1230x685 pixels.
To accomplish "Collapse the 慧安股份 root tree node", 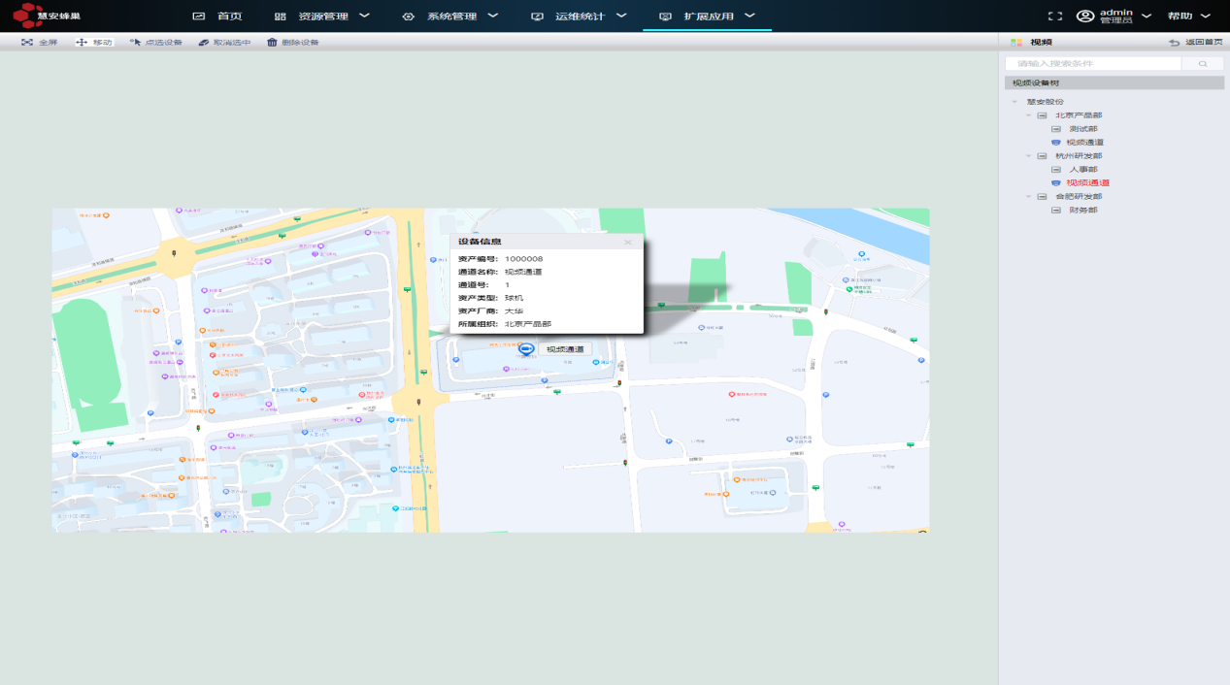I will coord(1014,102).
